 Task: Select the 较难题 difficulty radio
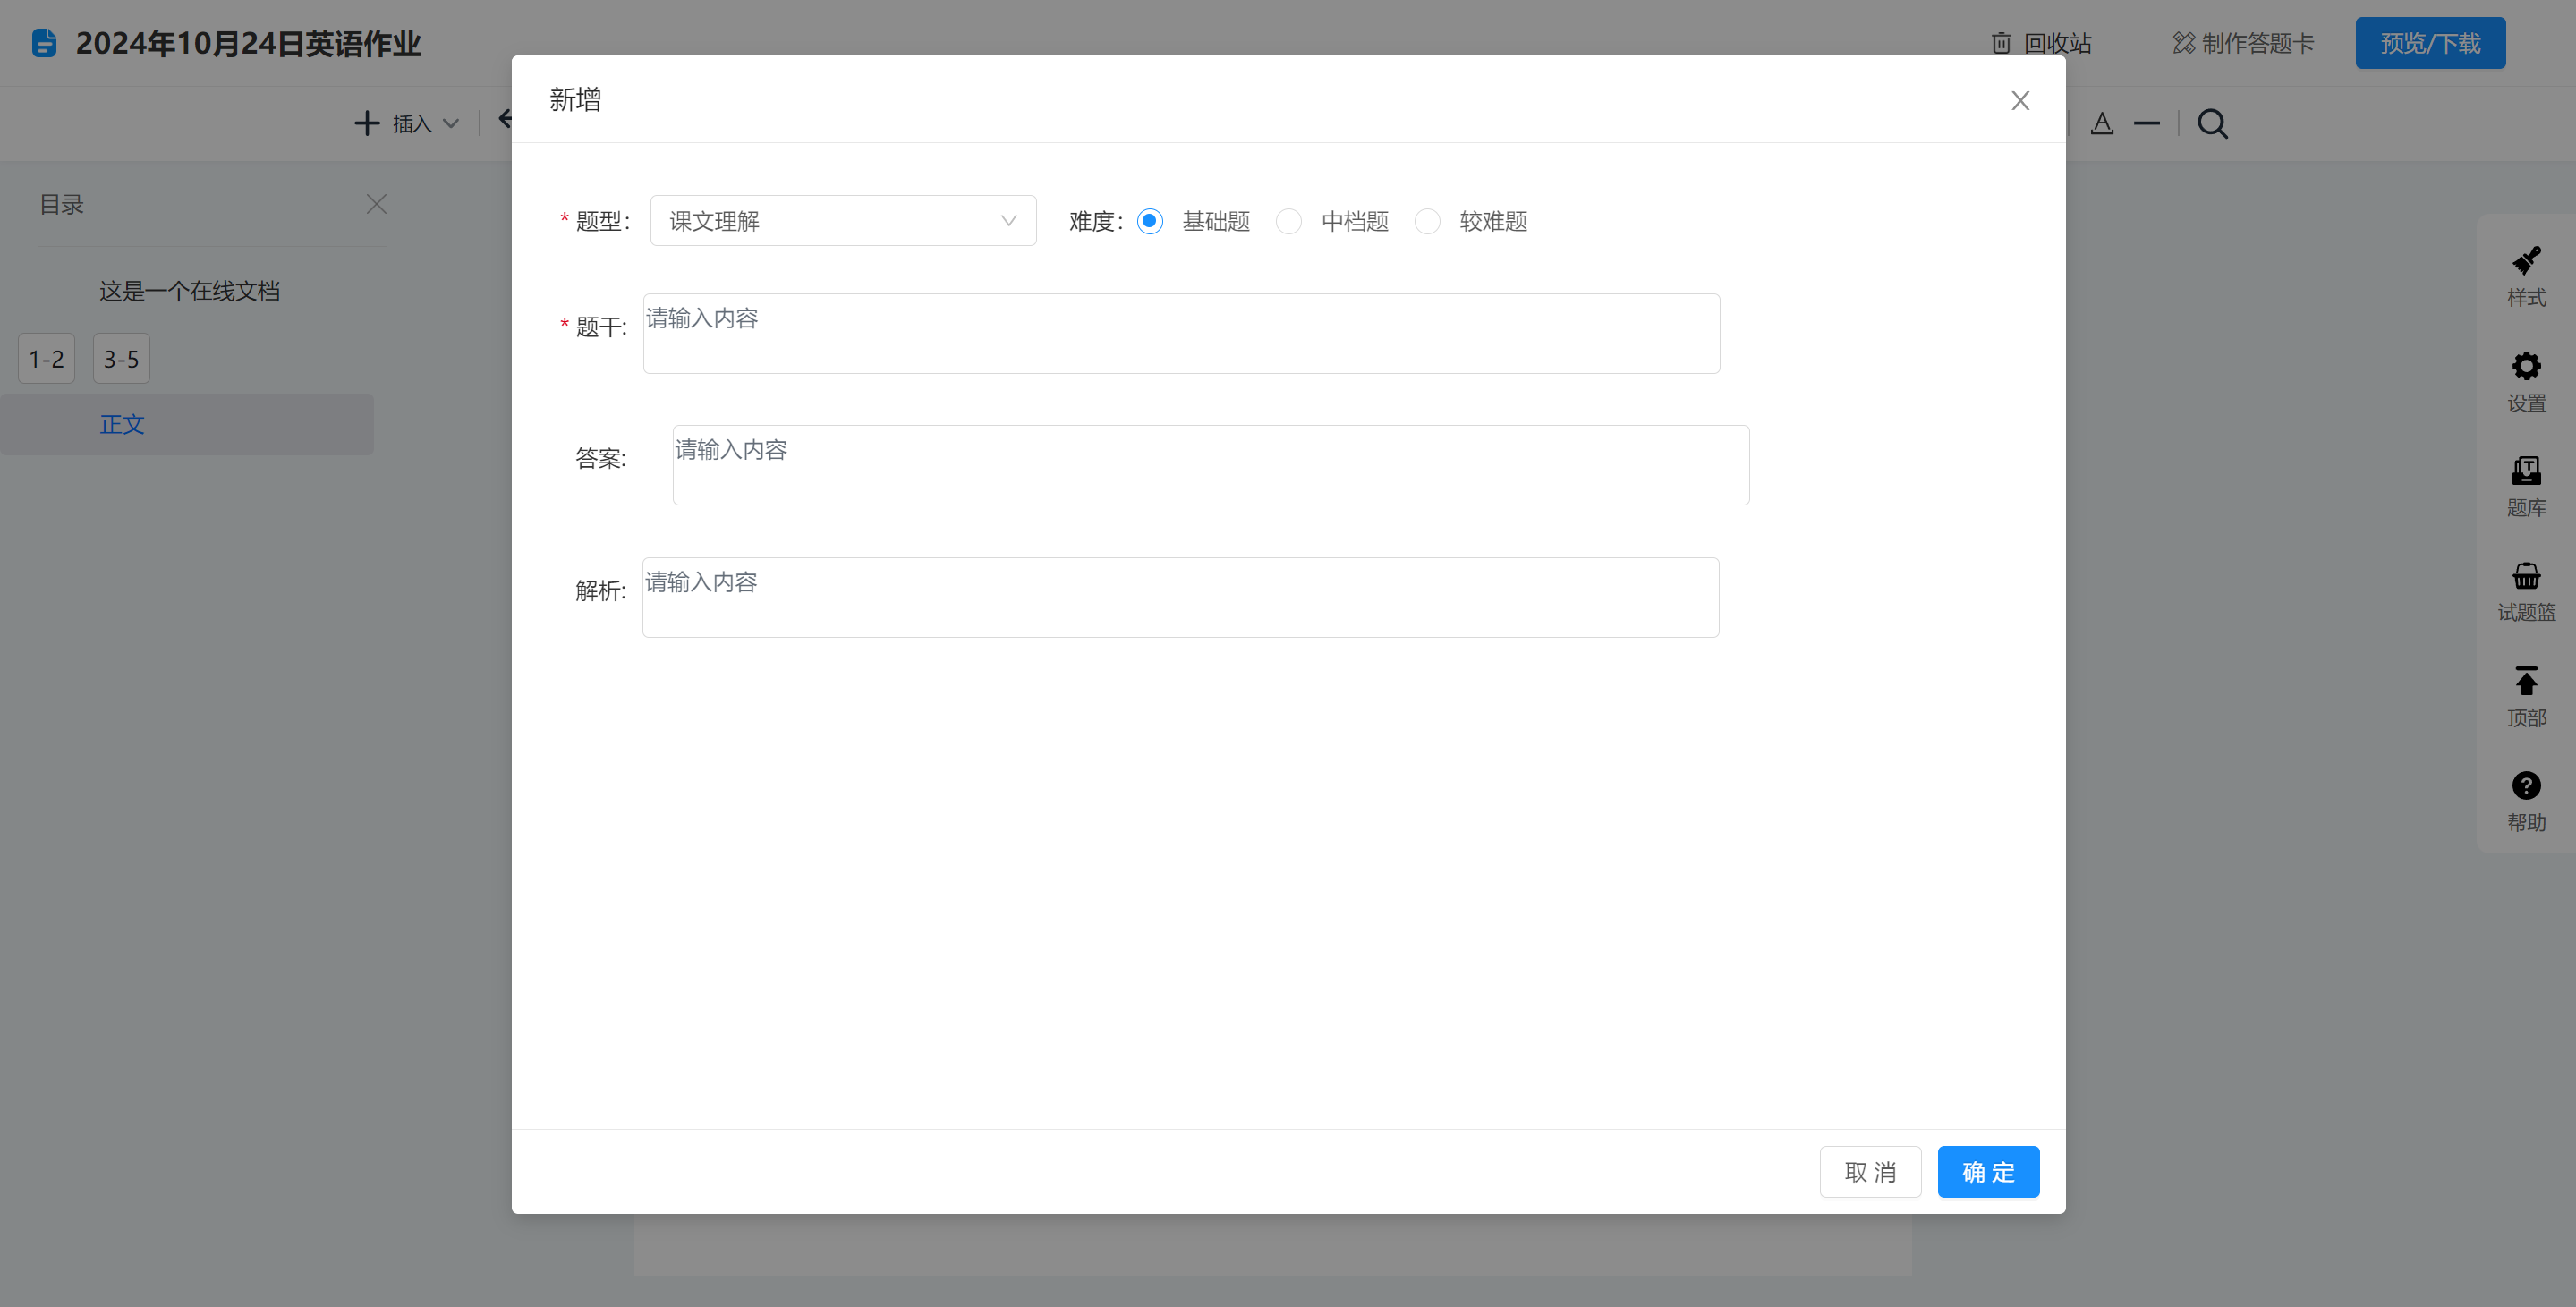1427,221
